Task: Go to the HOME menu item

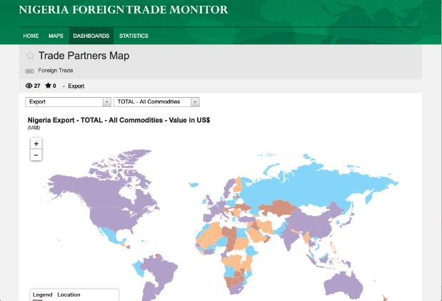Action: coord(31,36)
